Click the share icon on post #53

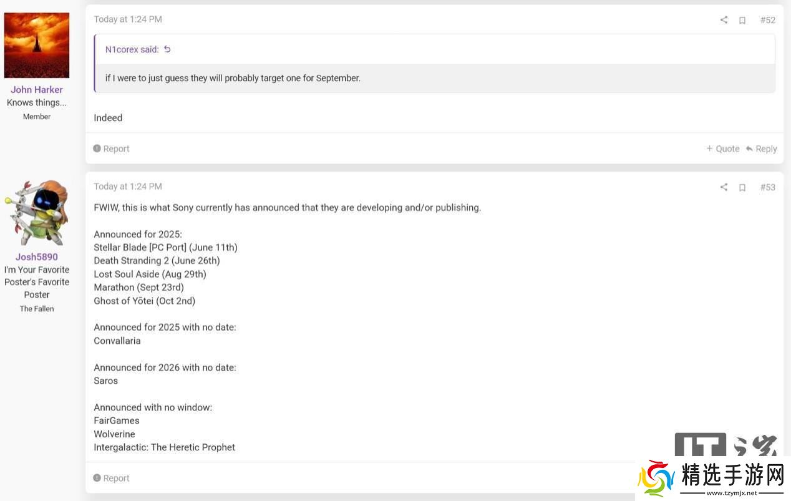point(724,187)
